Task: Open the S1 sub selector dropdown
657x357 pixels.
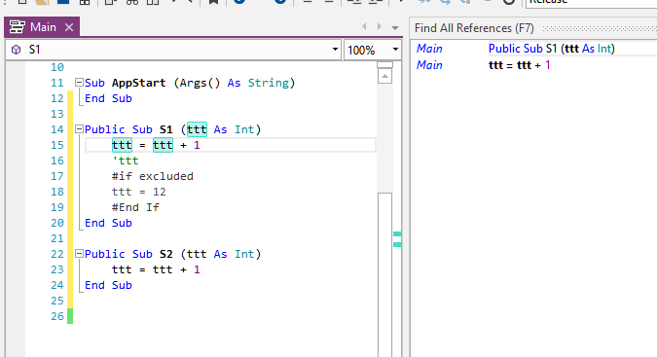Action: [x=335, y=50]
